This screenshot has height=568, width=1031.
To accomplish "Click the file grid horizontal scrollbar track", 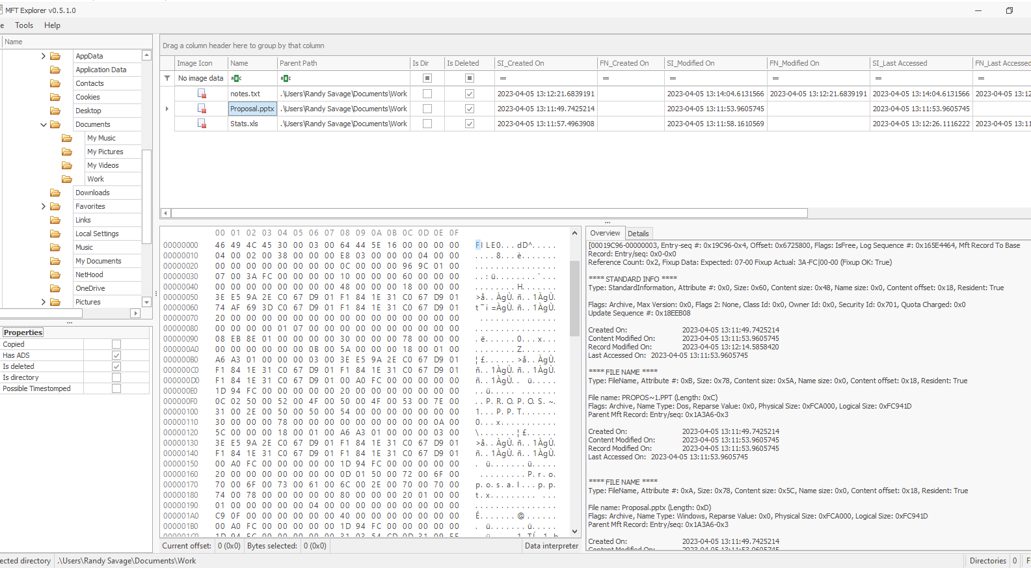I will point(911,213).
